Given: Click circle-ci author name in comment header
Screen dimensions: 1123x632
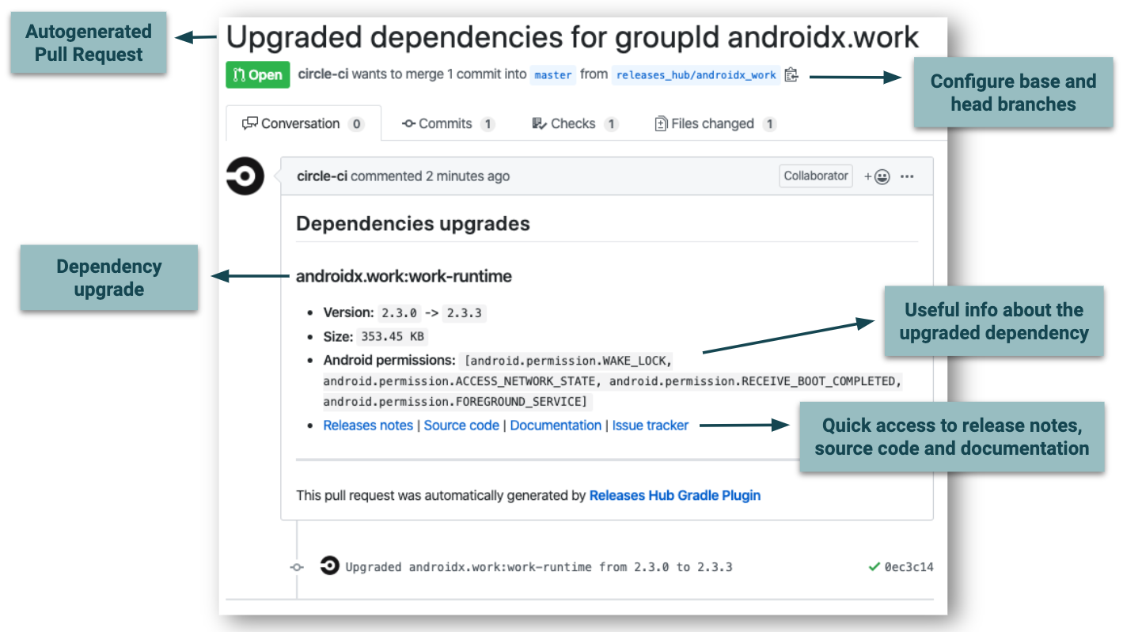Looking at the screenshot, I should click(x=322, y=176).
